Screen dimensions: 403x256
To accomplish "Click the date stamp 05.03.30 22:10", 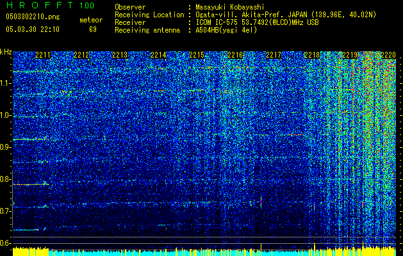I will [33, 29].
